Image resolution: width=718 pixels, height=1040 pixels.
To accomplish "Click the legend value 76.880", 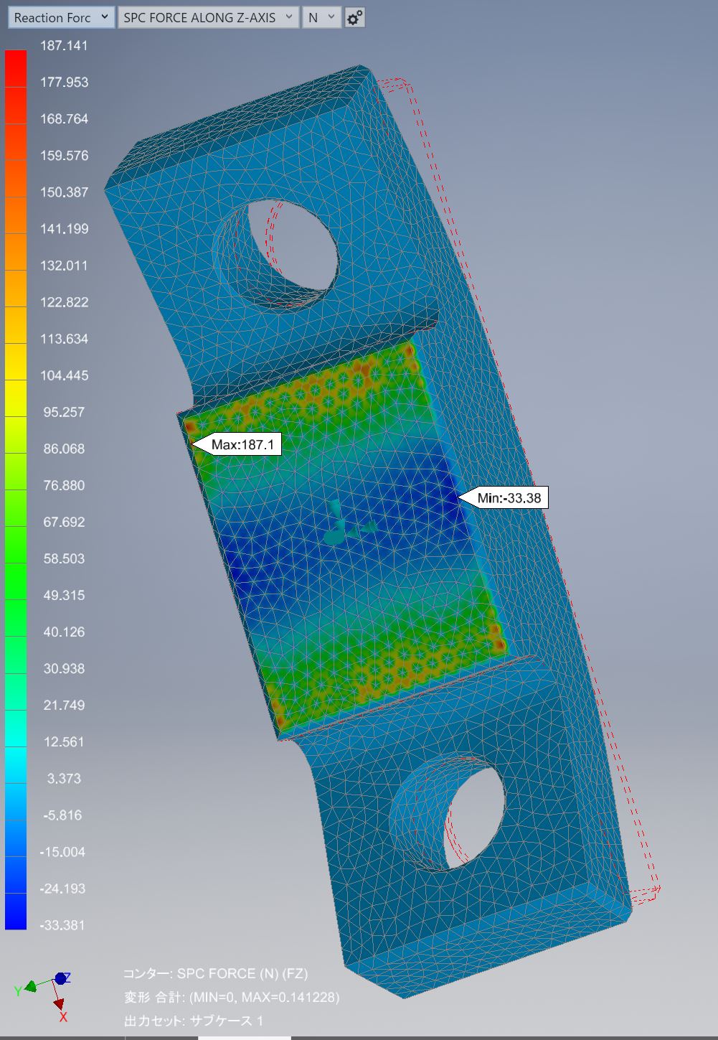I will (64, 485).
